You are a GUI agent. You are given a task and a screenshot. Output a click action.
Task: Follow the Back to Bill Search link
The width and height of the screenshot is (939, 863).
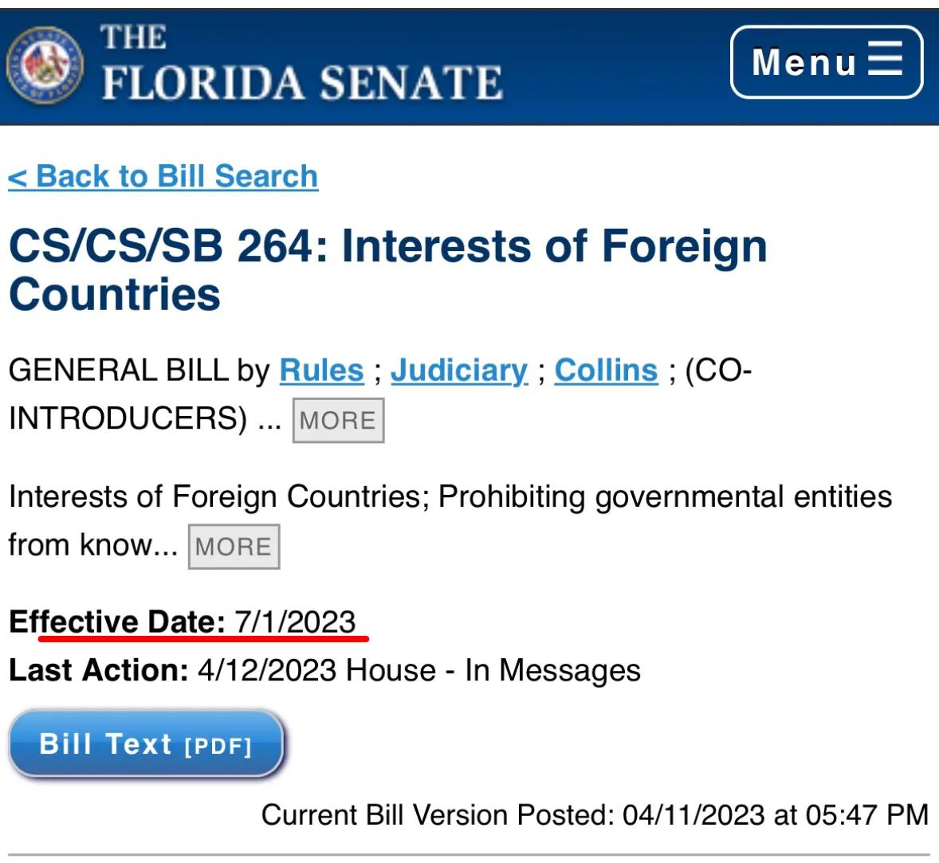coord(163,176)
